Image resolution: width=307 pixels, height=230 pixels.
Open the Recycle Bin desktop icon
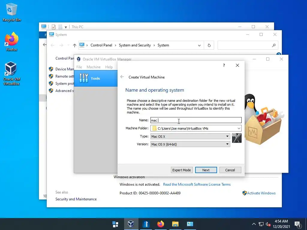(x=12, y=12)
